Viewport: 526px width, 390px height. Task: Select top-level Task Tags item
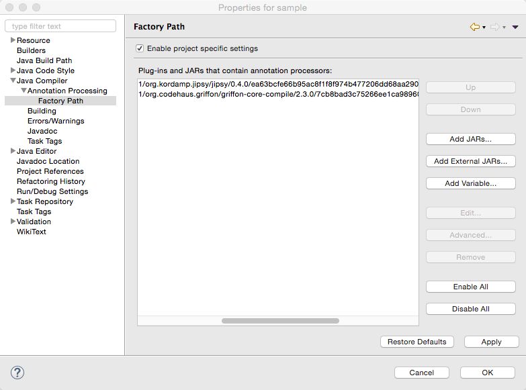(34, 211)
